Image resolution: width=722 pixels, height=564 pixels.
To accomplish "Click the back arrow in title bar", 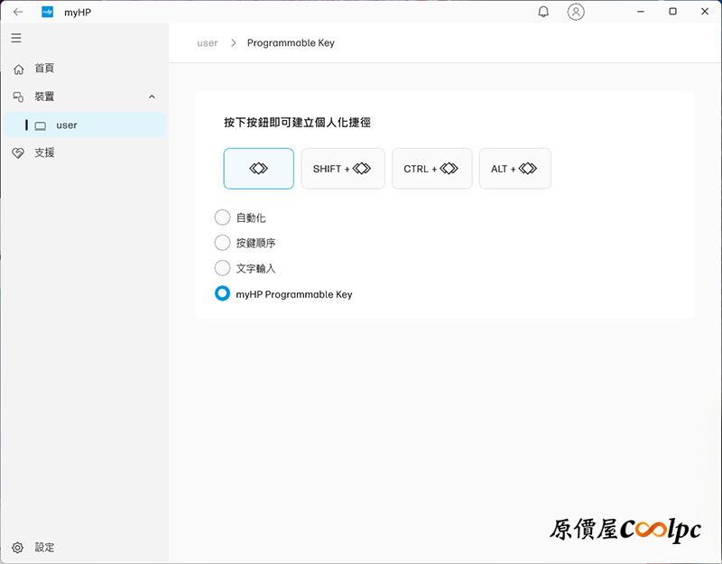I will pos(18,12).
